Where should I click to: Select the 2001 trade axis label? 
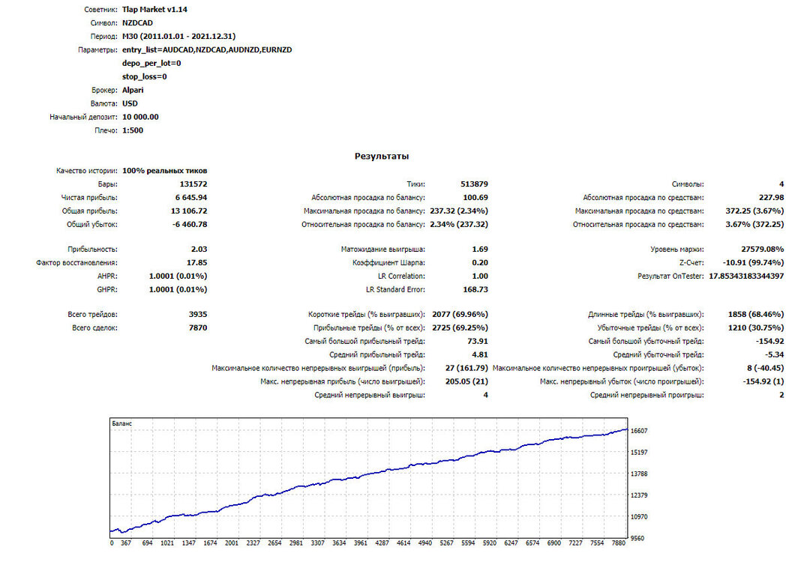[232, 543]
